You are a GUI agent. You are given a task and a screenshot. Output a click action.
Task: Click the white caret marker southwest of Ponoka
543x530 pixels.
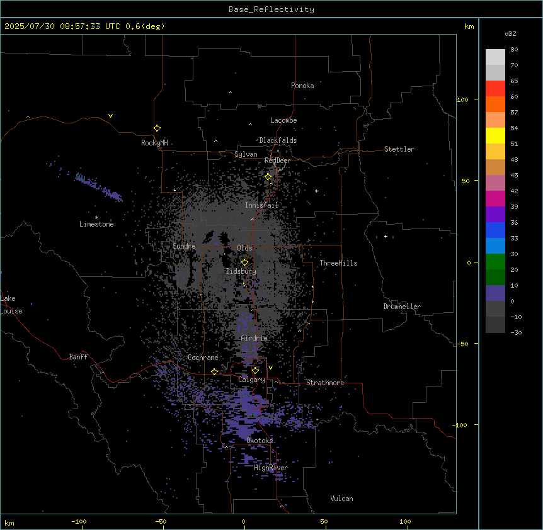click(x=230, y=93)
